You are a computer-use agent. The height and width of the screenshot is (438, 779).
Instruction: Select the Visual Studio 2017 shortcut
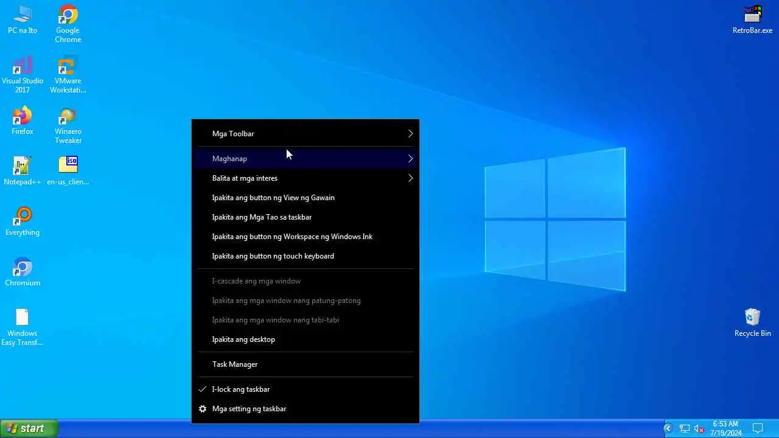point(23,75)
